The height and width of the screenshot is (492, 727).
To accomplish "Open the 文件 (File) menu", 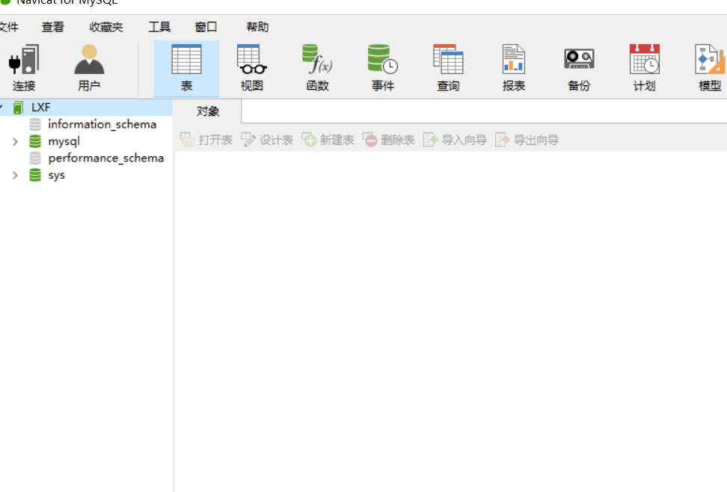I will [8, 27].
